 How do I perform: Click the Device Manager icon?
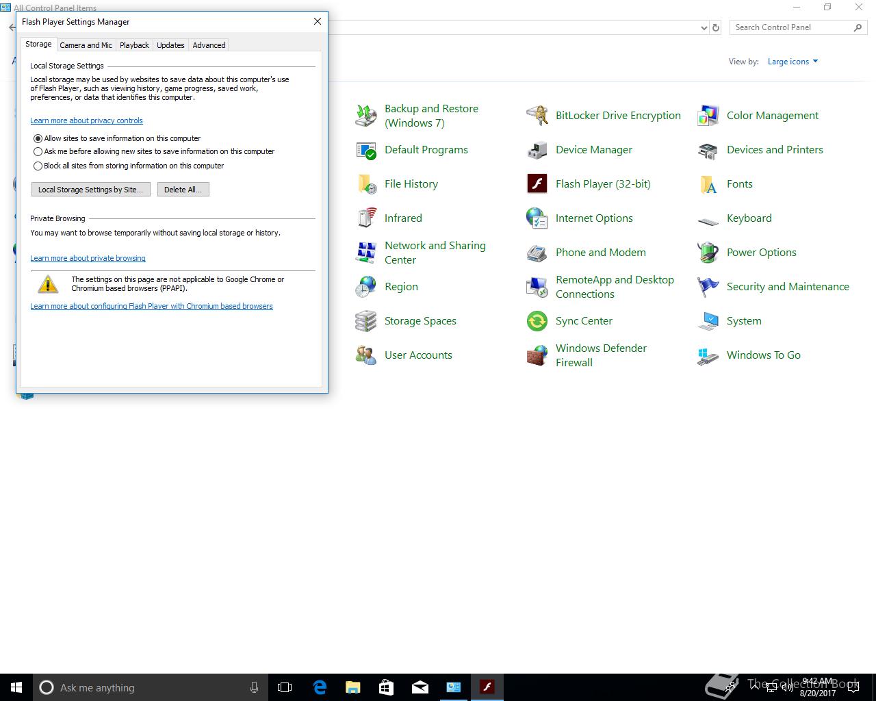click(x=537, y=150)
